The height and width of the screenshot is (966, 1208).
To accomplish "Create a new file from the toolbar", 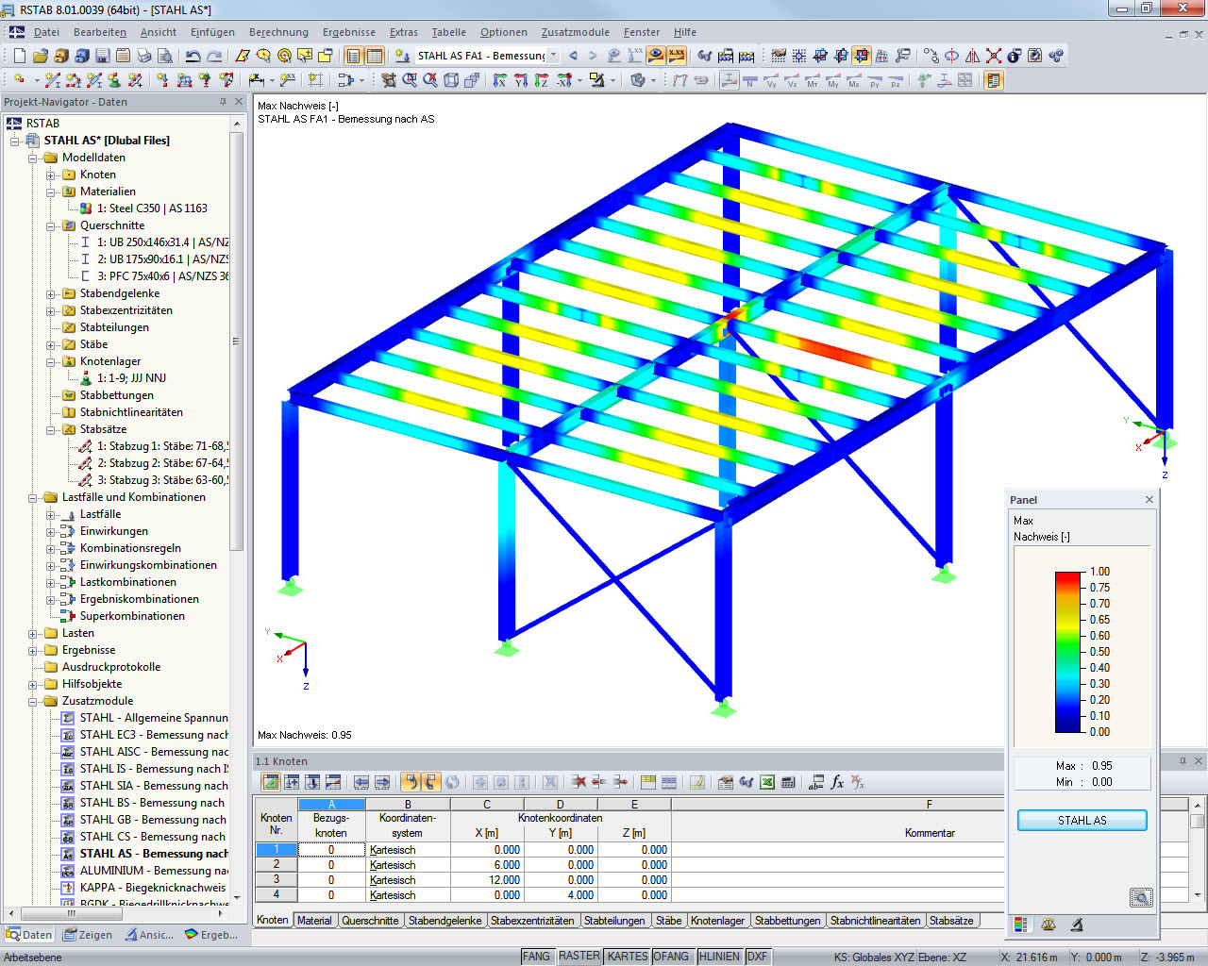I will [x=20, y=56].
